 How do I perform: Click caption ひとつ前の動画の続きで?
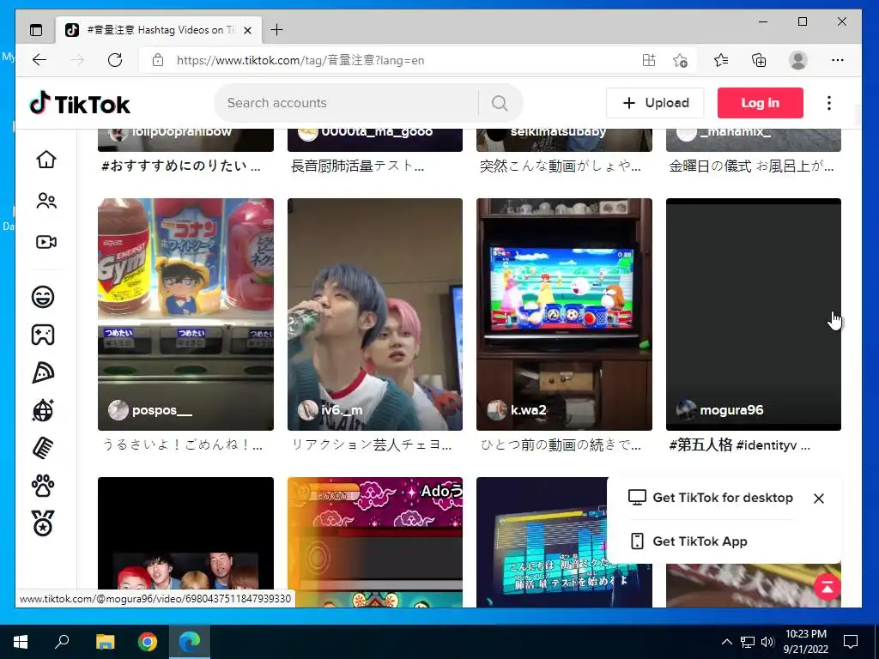(561, 445)
